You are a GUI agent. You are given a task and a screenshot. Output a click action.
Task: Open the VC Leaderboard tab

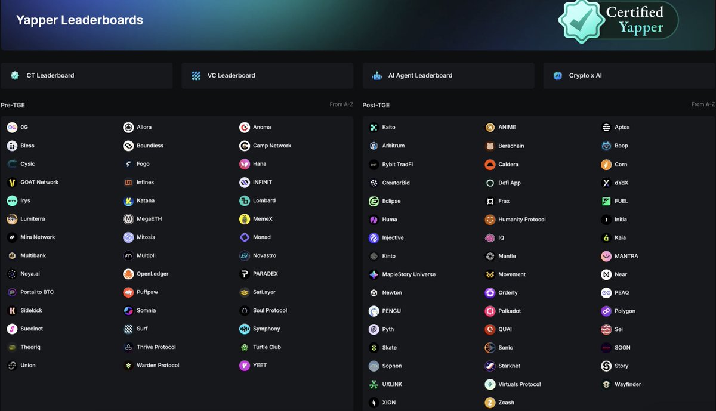[267, 76]
